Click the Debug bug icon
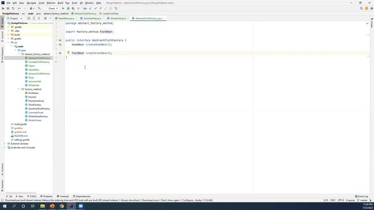This screenshot has width=374, height=210. click(x=68, y=8)
